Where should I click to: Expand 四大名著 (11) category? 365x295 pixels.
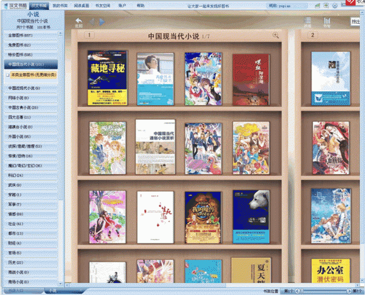click(31, 117)
